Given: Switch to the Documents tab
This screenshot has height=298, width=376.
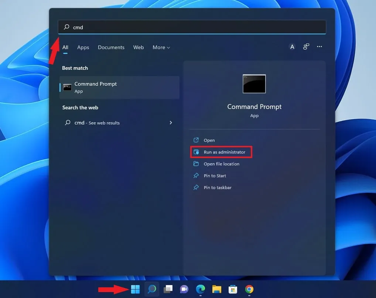Looking at the screenshot, I should (x=111, y=47).
